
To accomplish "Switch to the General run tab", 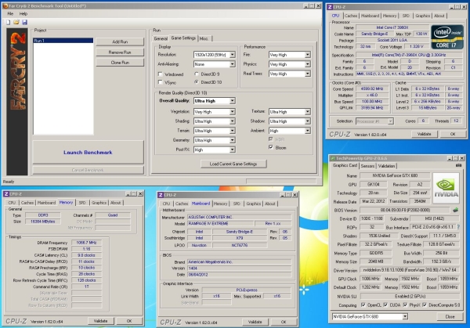I will click(161, 38).
